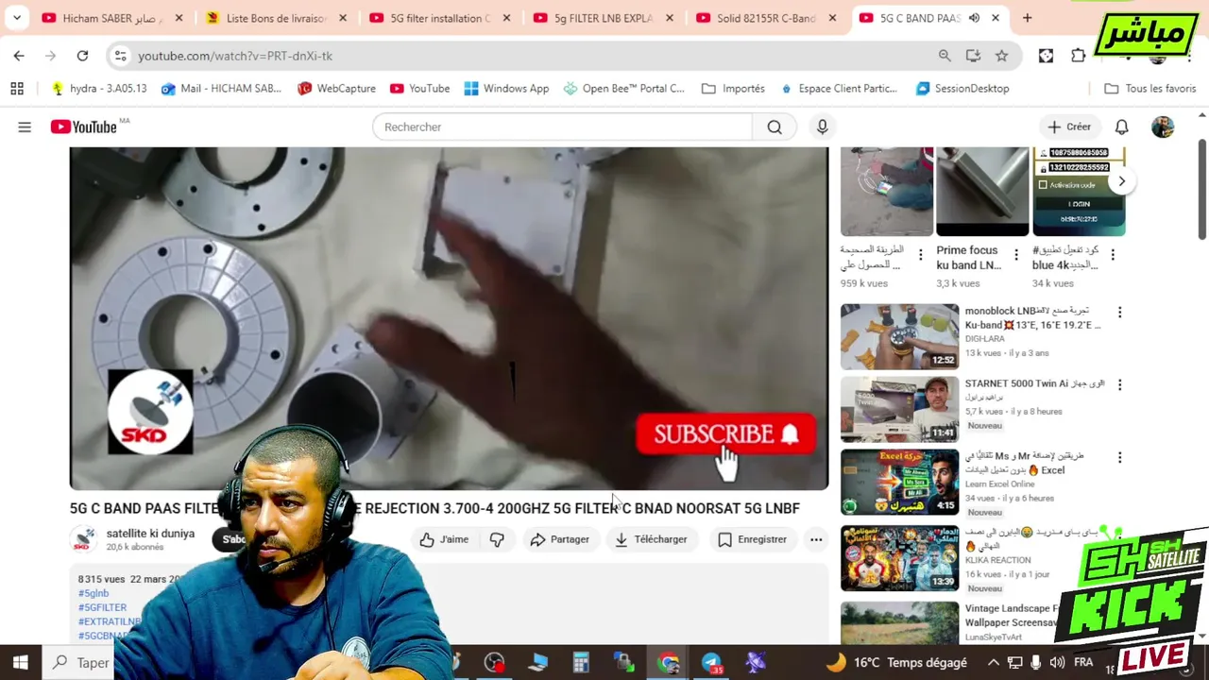1209x680 pixels.
Task: Switch to Liste Bons de livraison tab
Action: (277, 18)
